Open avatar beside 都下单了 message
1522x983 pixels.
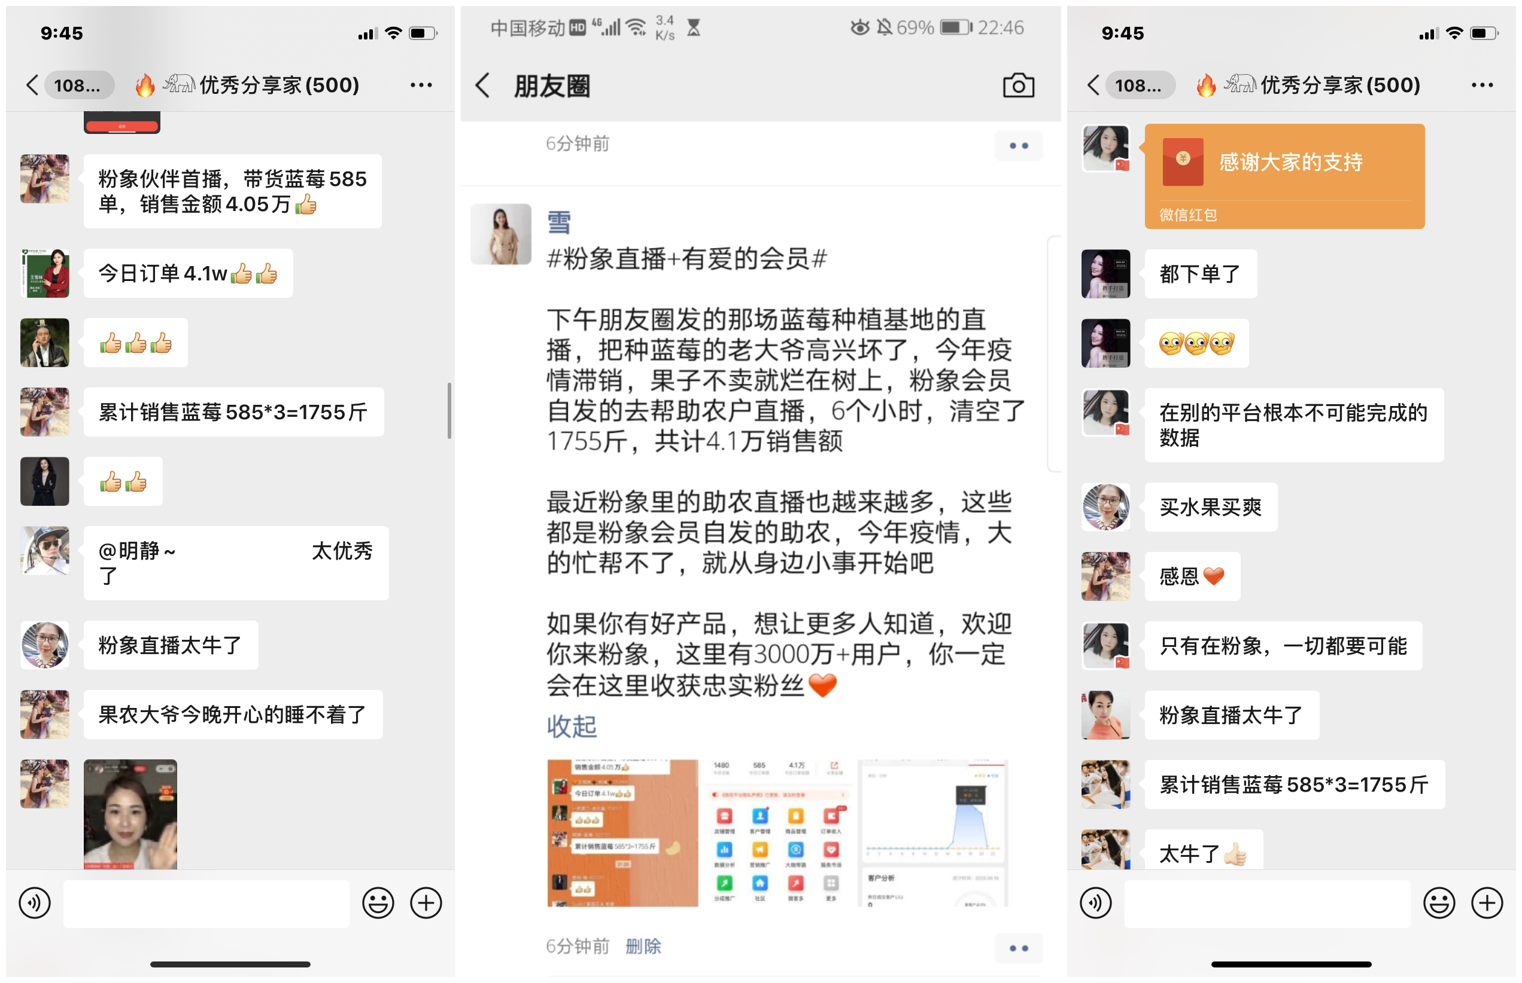[x=1105, y=274]
